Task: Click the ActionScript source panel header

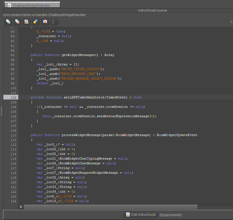Action: click(152, 11)
